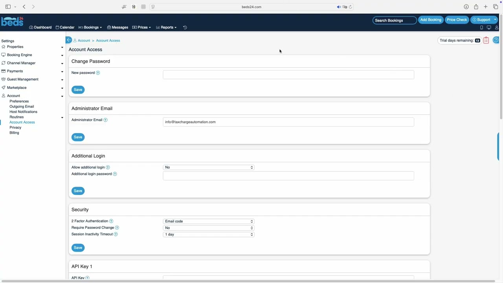Show Safari tab overview

point(496,7)
